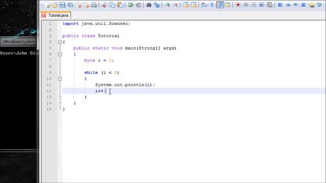Toggle the icon right of Indent Guide
326x183 pixels.
[x=228, y=5]
